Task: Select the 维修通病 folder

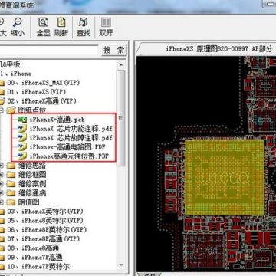Action: coord(32,193)
